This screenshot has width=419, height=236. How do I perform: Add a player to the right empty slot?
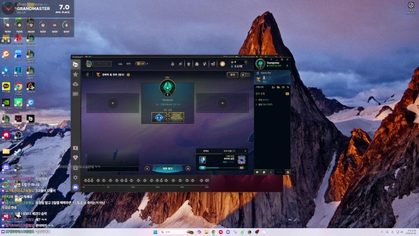(x=223, y=103)
